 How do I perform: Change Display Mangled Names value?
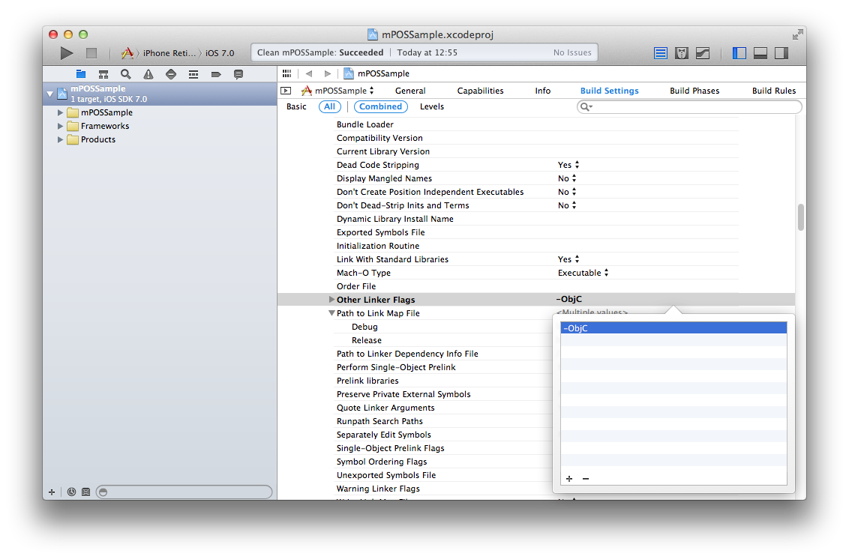[x=567, y=178]
